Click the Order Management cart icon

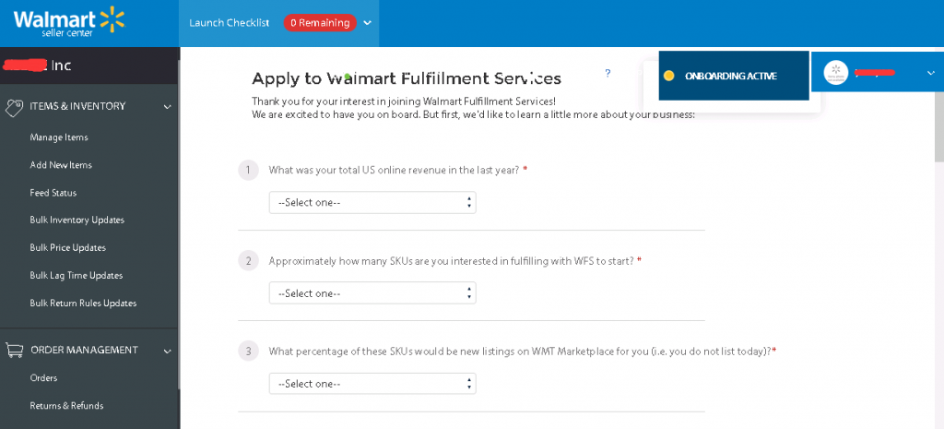[15, 351]
